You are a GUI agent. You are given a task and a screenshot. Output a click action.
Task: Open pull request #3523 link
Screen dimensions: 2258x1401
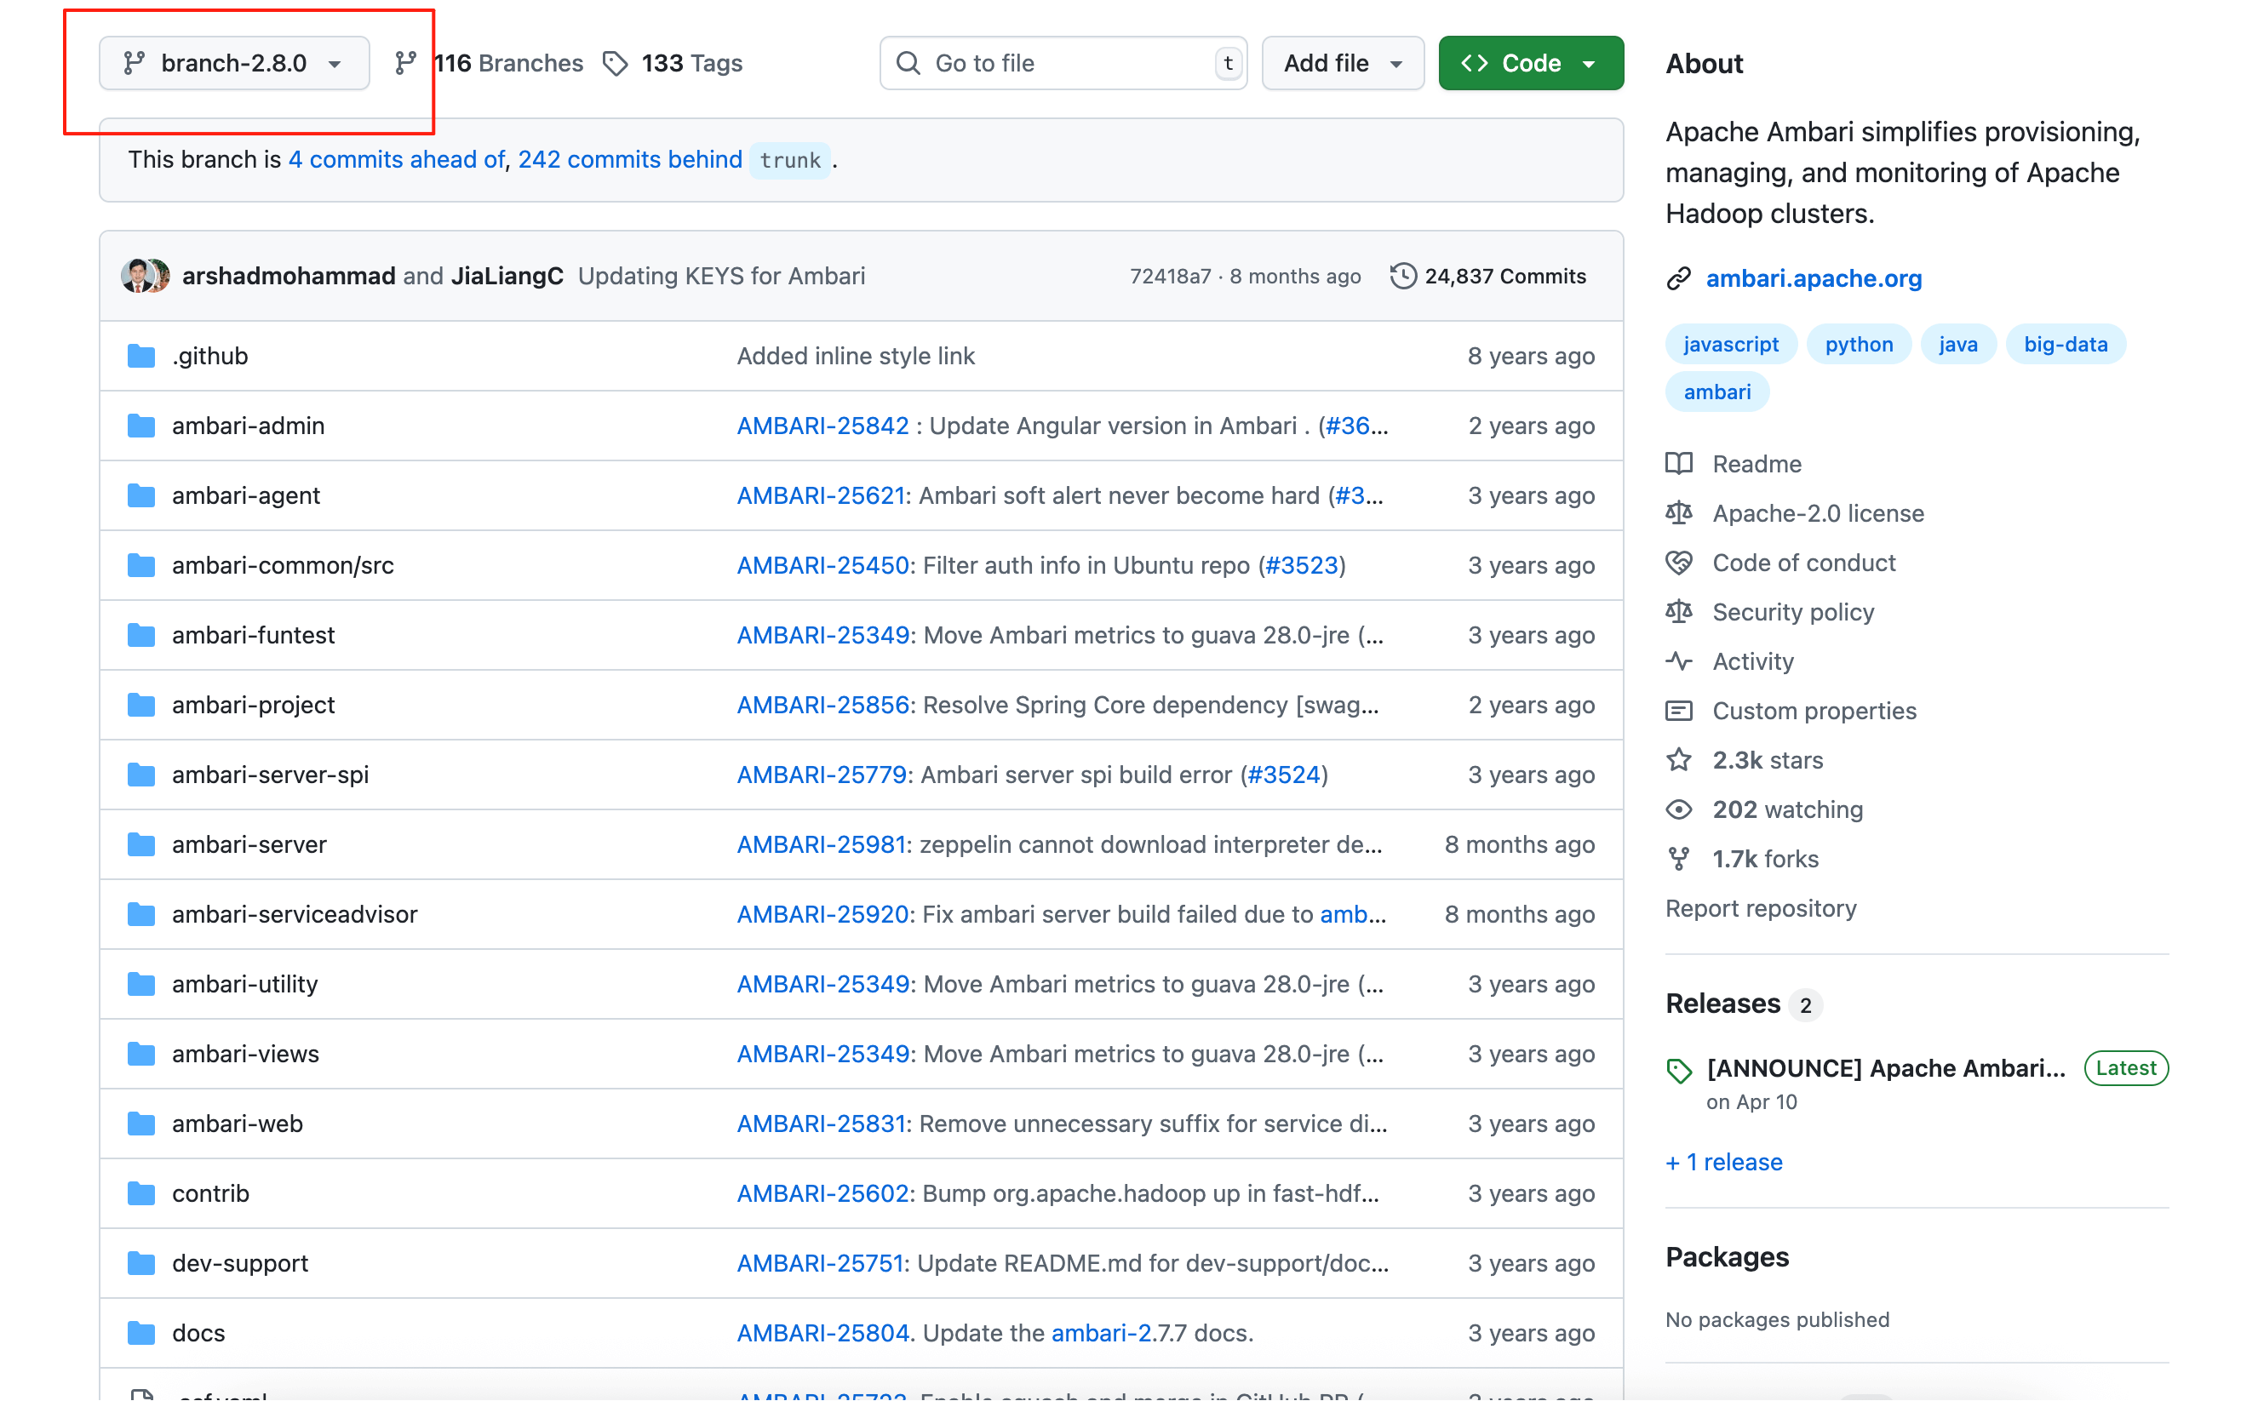[1301, 565]
